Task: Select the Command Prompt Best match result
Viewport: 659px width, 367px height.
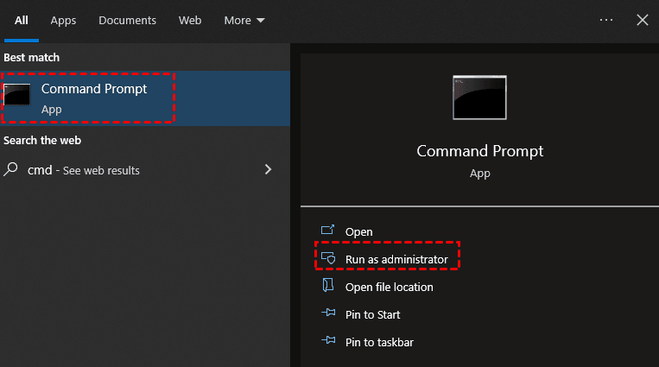Action: (x=94, y=98)
